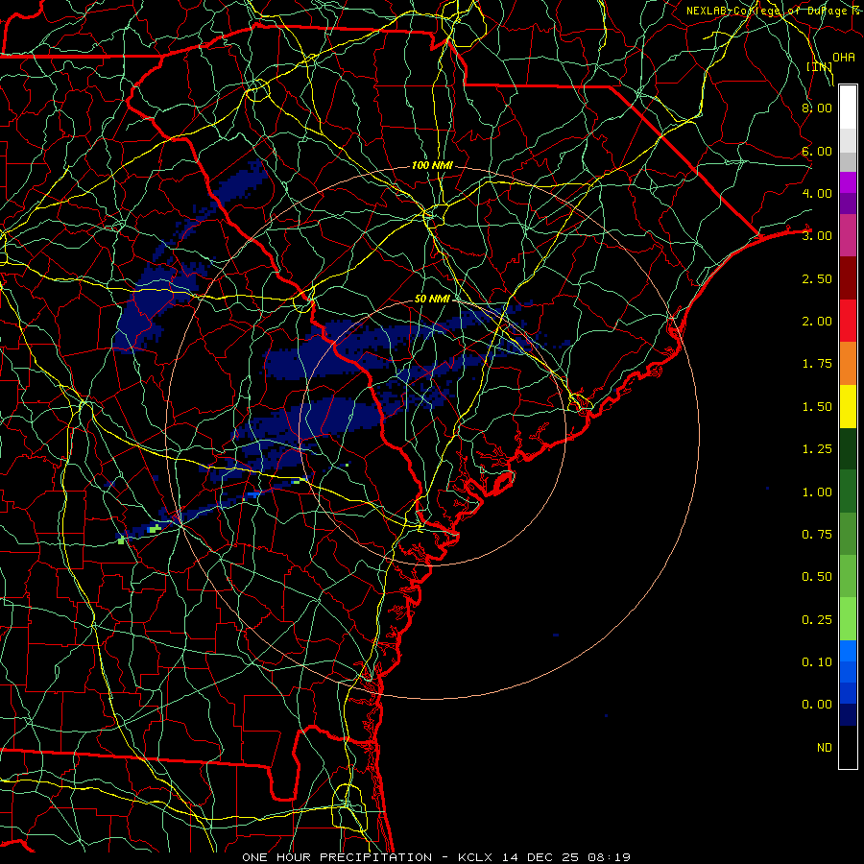Screen dimensions: 864x864
Task: Click the '0.75' scale value
Action: [x=817, y=535]
